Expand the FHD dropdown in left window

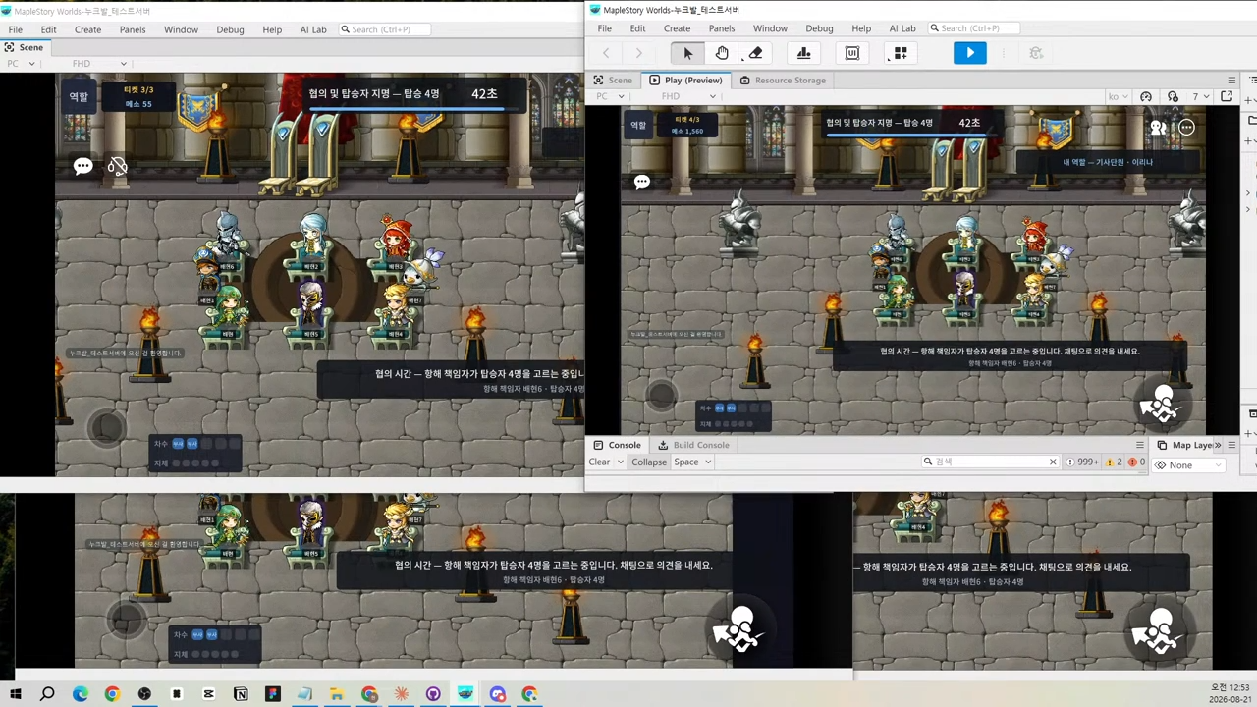point(99,64)
